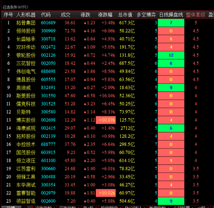Viewport: 214px width, 208px height.
Task: Click highlighted +10.02% cell for 雷赛智能
Action: coord(106,193)
